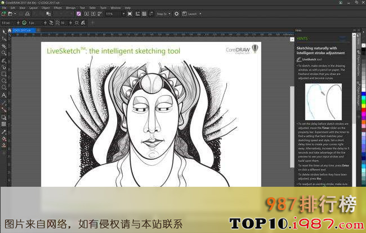This screenshot has height=233, width=366.
Task: Expand the Open button dropdown arrow
Action: (x=15, y=14)
